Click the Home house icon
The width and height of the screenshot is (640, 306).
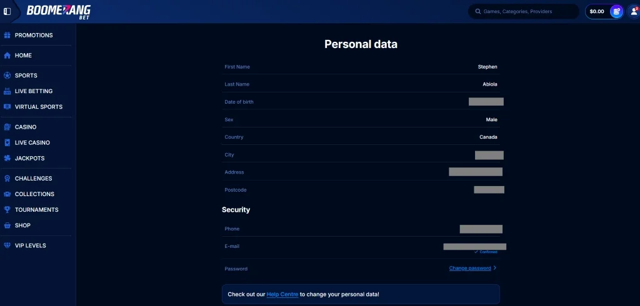tap(7, 56)
